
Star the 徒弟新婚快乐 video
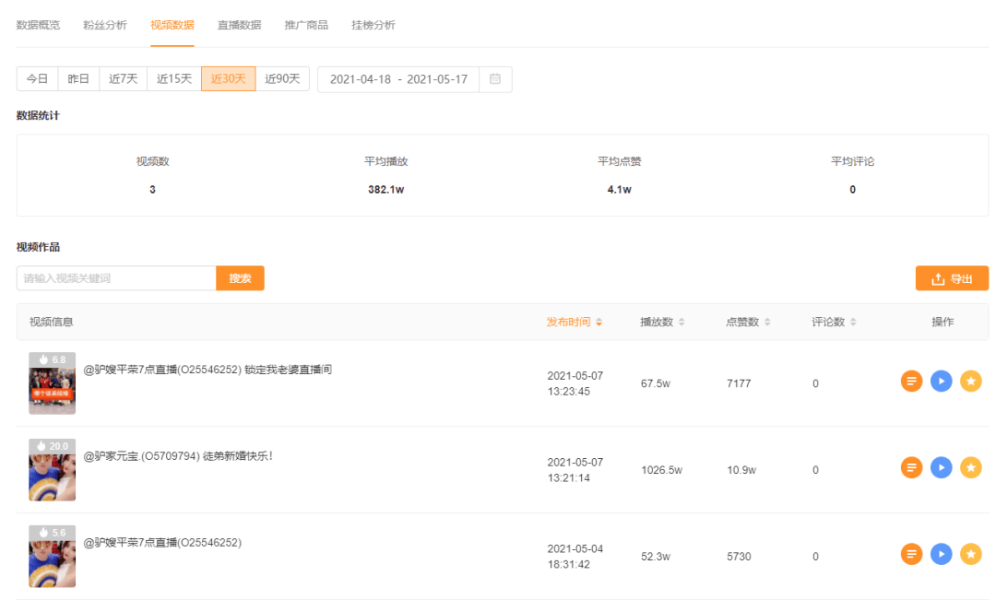970,467
